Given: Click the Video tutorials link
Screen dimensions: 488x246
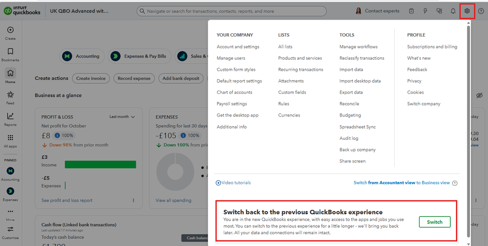Looking at the screenshot, I should 236,183.
